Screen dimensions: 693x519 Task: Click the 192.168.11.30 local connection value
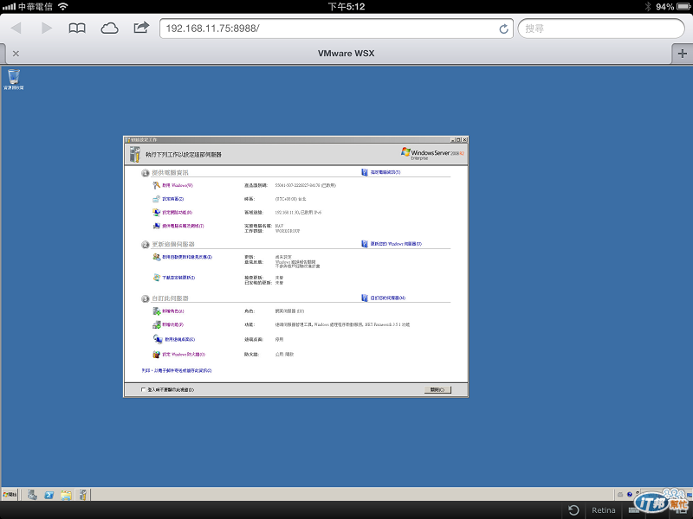coord(298,213)
